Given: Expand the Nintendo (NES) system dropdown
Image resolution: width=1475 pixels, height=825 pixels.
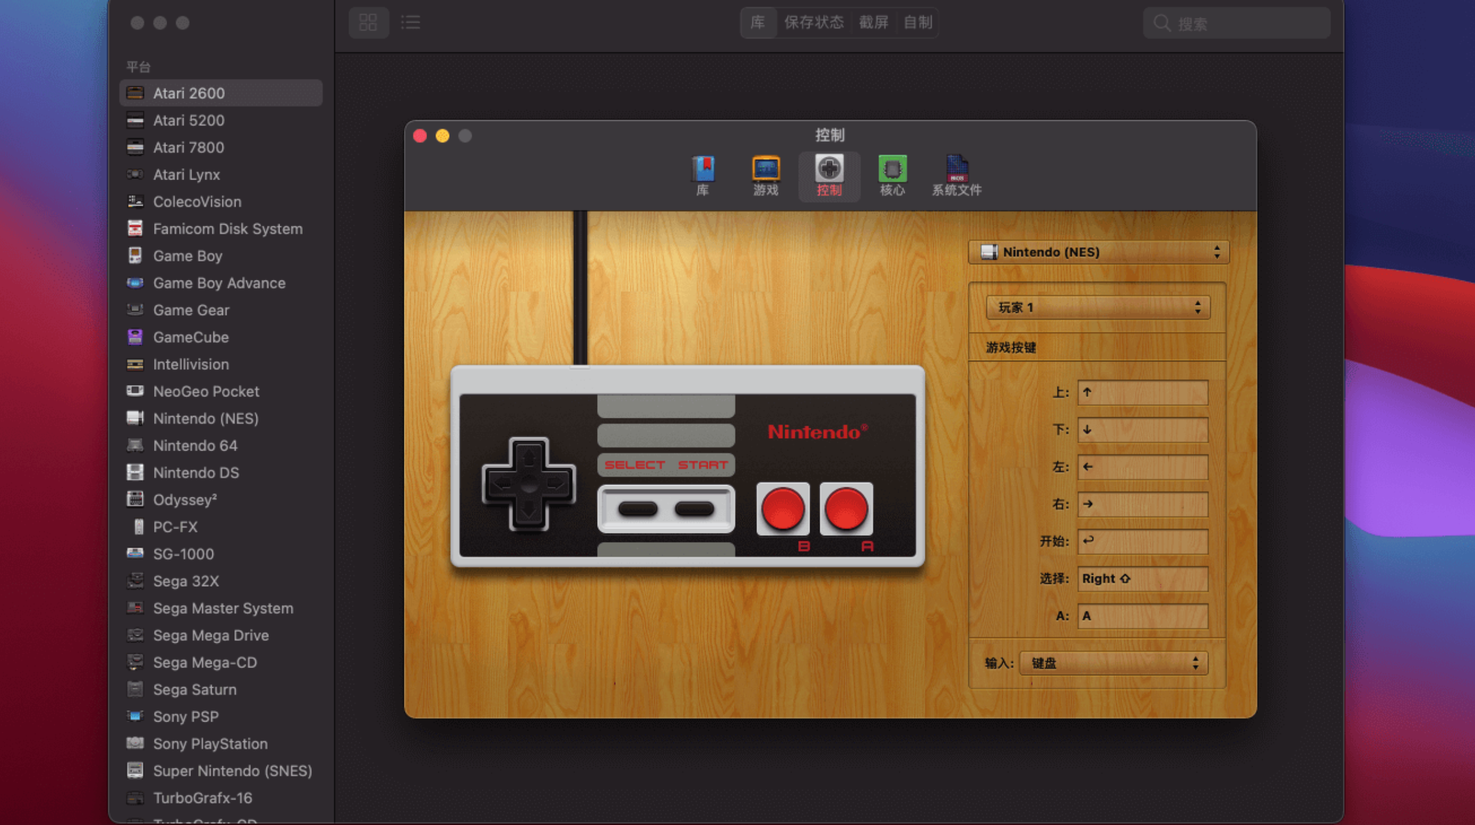Looking at the screenshot, I should 1098,252.
